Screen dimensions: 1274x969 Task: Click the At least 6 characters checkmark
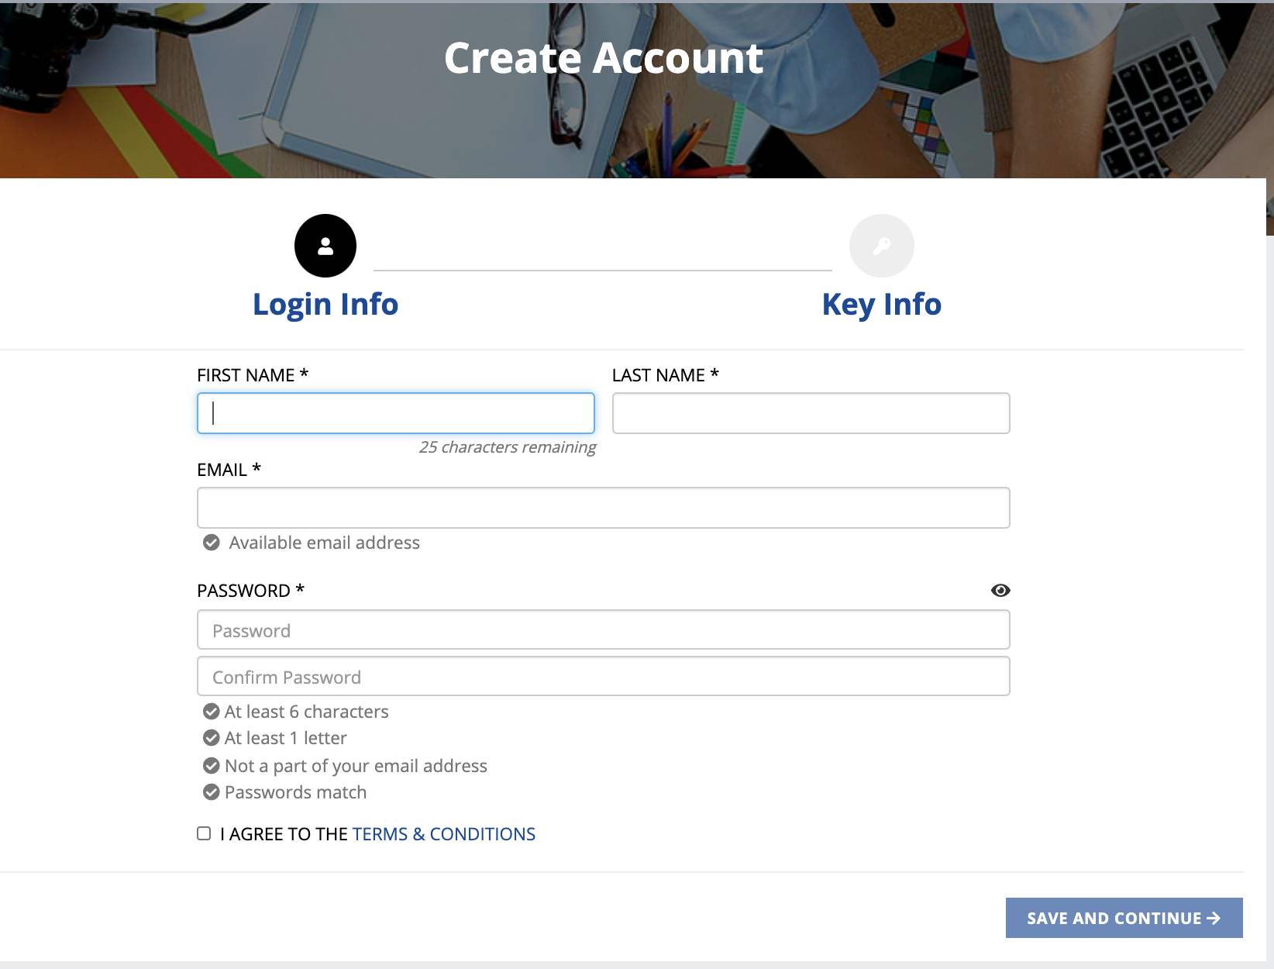(212, 712)
